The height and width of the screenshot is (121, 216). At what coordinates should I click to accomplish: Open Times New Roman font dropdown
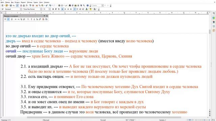click(41, 9)
